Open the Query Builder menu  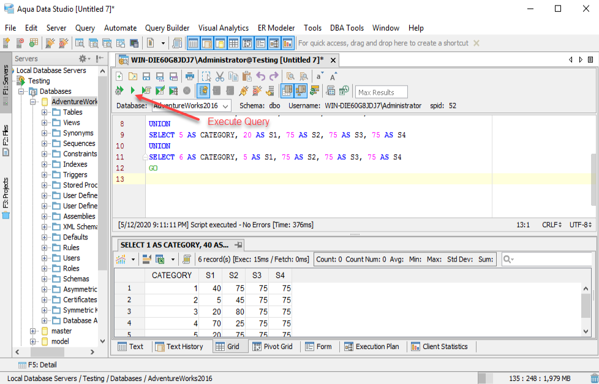(x=167, y=28)
